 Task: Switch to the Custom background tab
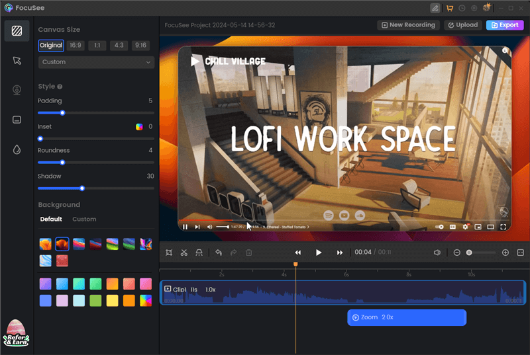[84, 219]
